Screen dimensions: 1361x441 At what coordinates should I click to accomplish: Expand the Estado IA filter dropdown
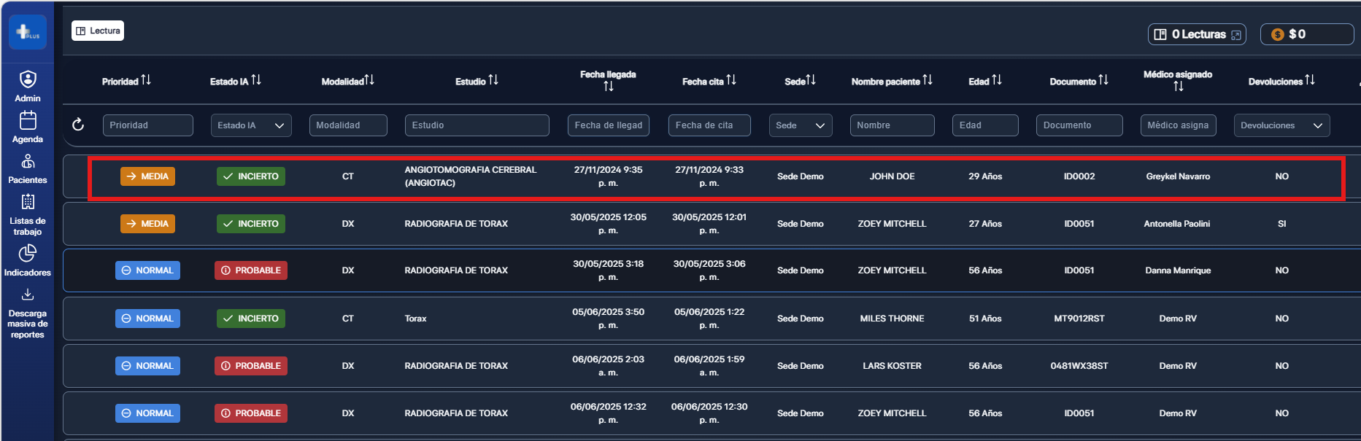click(x=250, y=125)
